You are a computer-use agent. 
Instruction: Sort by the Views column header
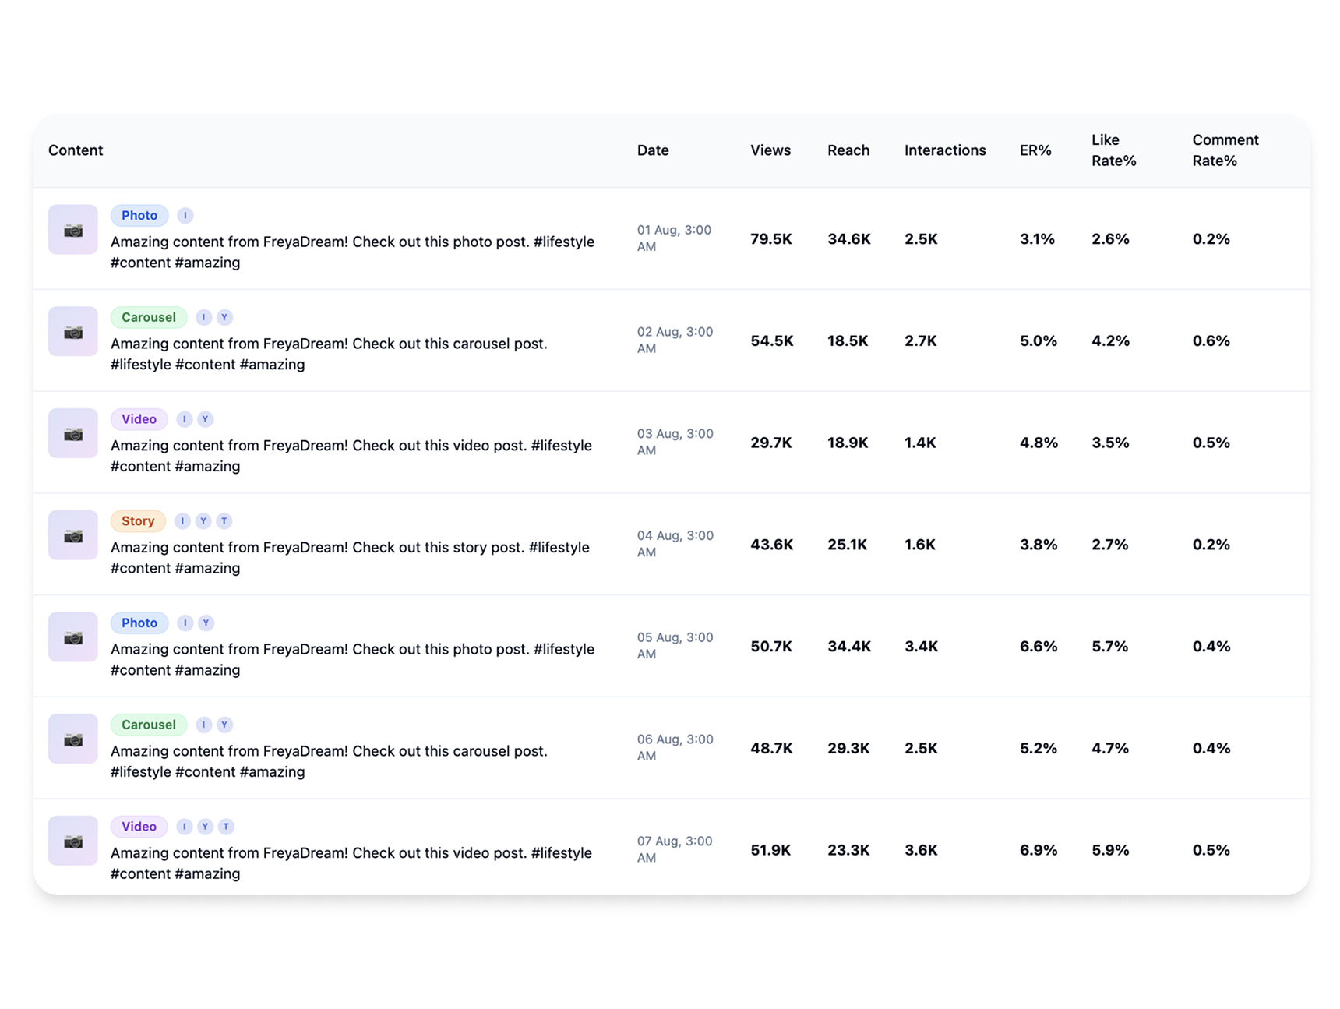pos(770,150)
